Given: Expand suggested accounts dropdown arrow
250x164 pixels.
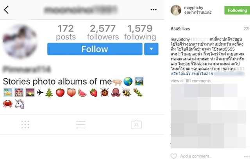Looking at the screenshot, I should coord(151,49).
